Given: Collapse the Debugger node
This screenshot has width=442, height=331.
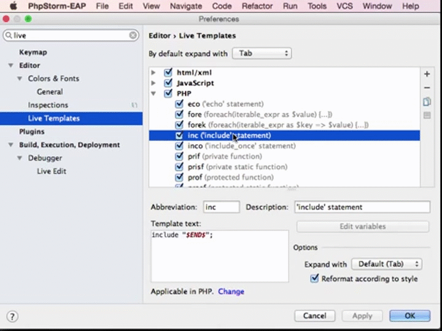Looking at the screenshot, I should [x=20, y=158].
